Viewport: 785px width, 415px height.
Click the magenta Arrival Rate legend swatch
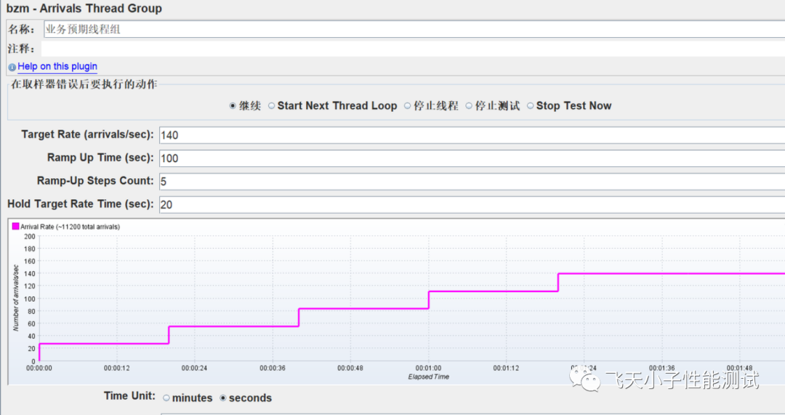click(x=15, y=226)
